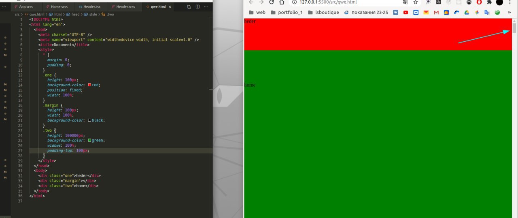518x218 pixels.
Task: Open the YouTube bookmark
Action: (x=405, y=12)
